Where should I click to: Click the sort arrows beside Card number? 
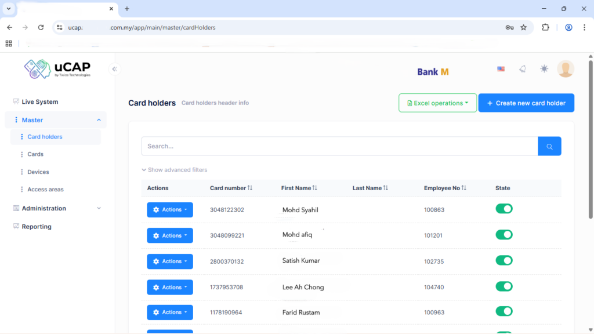(x=250, y=188)
